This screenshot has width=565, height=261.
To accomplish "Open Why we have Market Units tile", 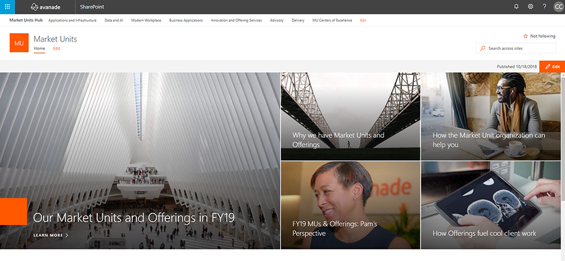I will coord(350,116).
